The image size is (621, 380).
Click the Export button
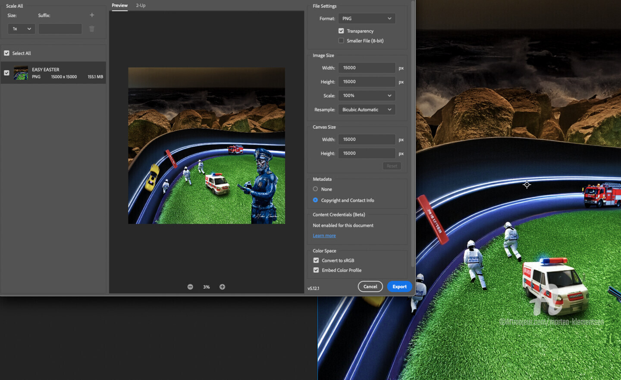click(x=399, y=287)
